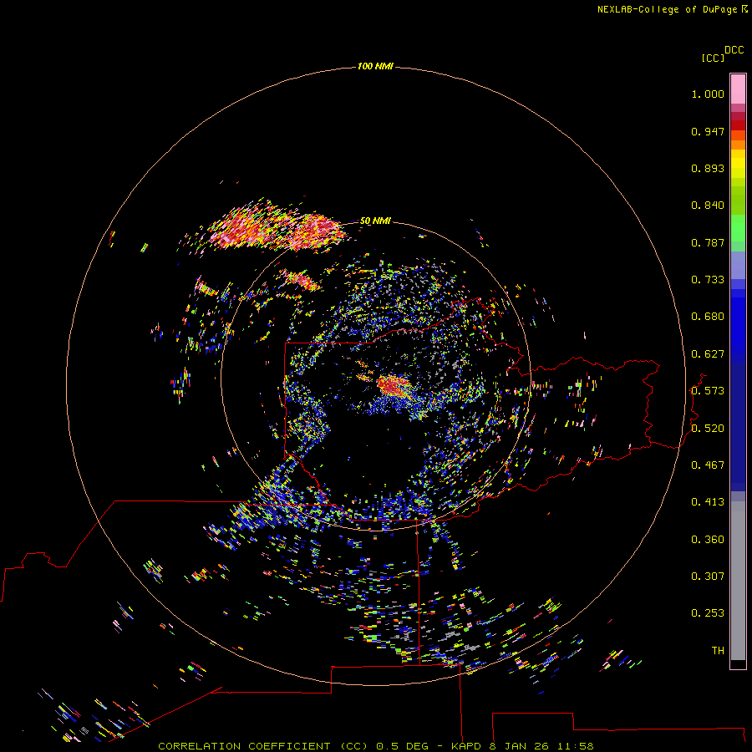
Task: Click the 0.893 color scale value
Action: [x=708, y=168]
